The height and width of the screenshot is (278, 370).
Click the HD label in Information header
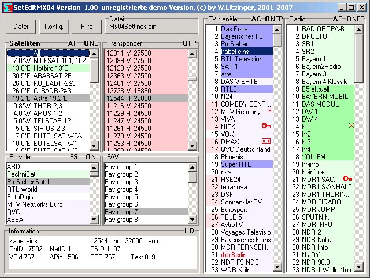click(189, 231)
